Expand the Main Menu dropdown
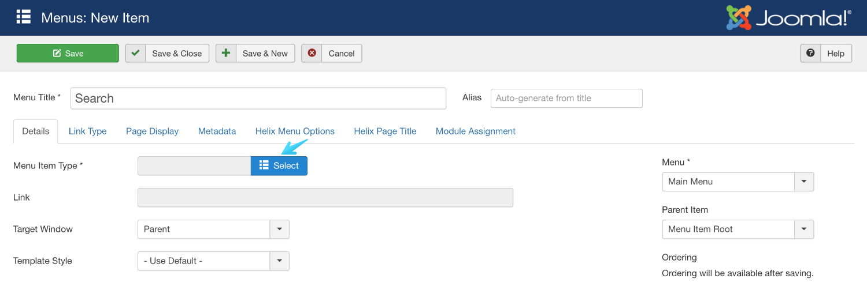This screenshot has width=867, height=290. coord(803,182)
